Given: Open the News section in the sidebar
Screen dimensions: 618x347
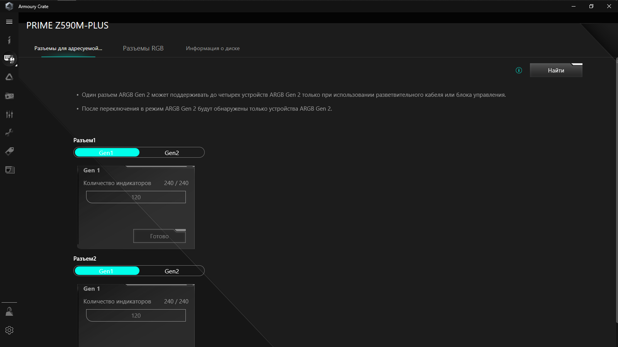Looking at the screenshot, I should pyautogui.click(x=9, y=170).
